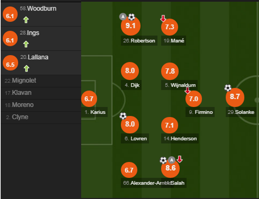Click the assist badge above Salah
The height and width of the screenshot is (199, 259).
tap(172, 160)
